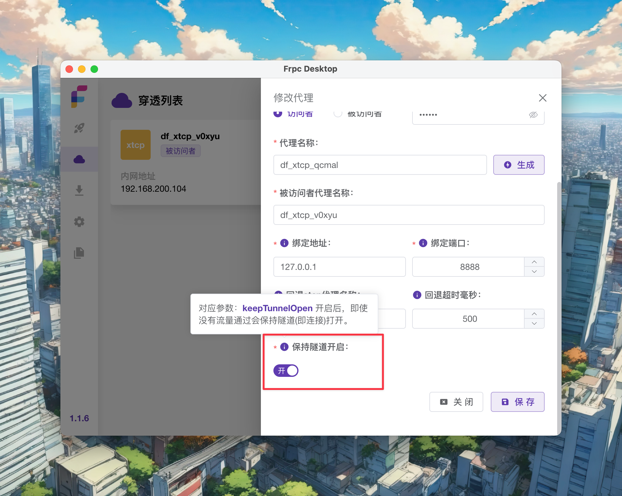
Task: Click the drawer vertical scrollbar
Action: pyautogui.click(x=559, y=308)
